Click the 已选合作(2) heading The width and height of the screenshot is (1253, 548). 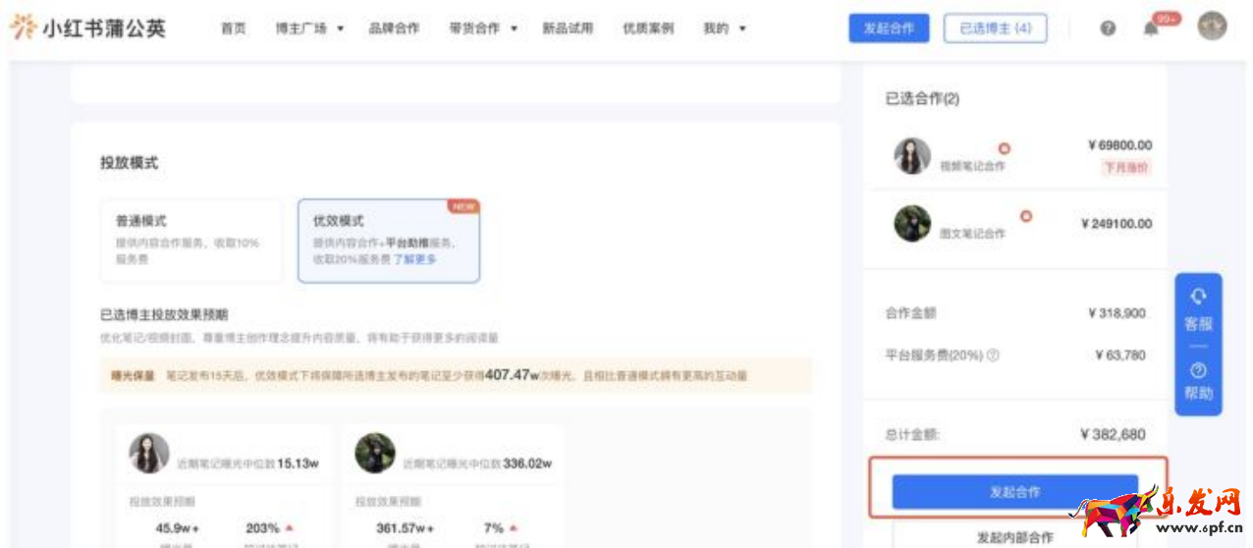[x=922, y=98]
